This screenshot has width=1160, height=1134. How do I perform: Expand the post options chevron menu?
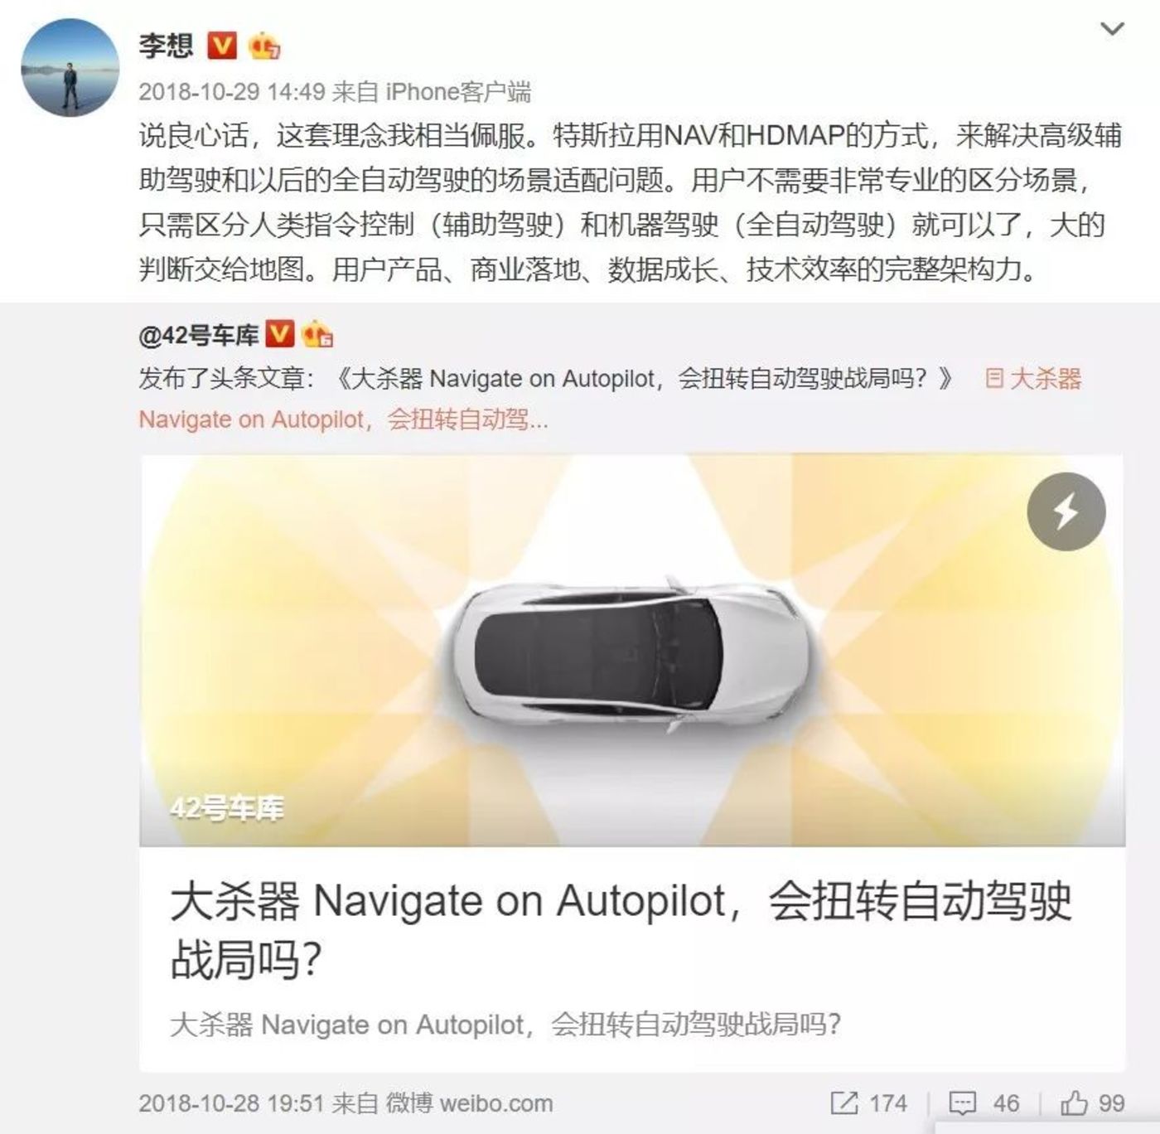pyautogui.click(x=1111, y=30)
